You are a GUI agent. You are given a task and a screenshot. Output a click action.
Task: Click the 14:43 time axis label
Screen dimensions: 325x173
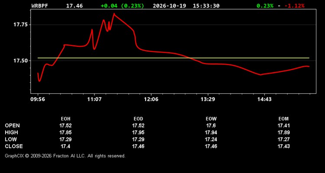pyautogui.click(x=264, y=99)
